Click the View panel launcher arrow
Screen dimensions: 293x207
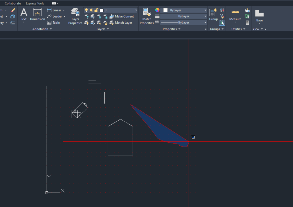pyautogui.click(x=265, y=29)
